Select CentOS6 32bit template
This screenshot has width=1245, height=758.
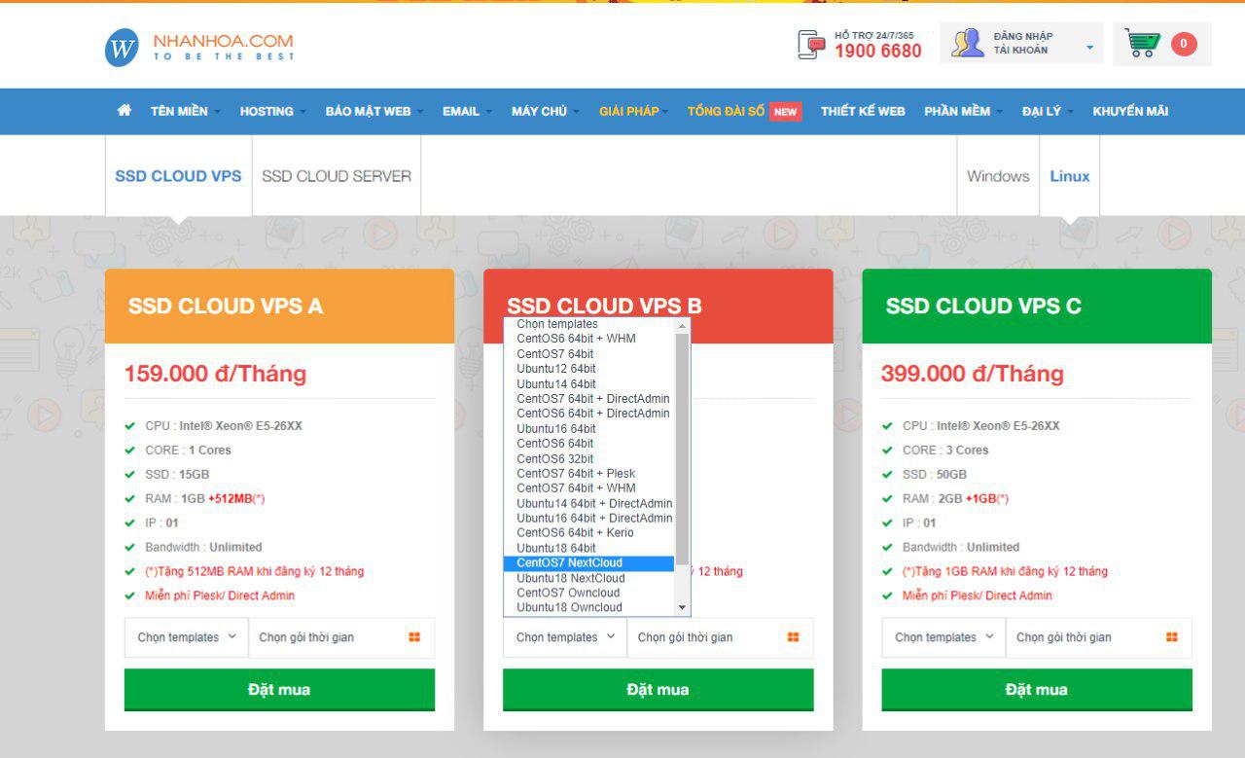[x=588, y=458]
